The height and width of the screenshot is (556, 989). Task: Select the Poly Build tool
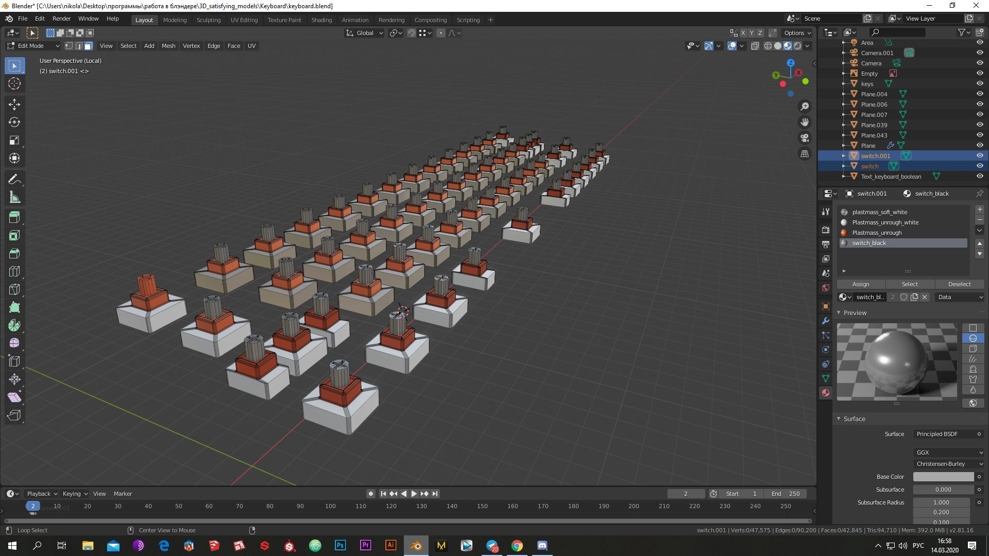14,307
